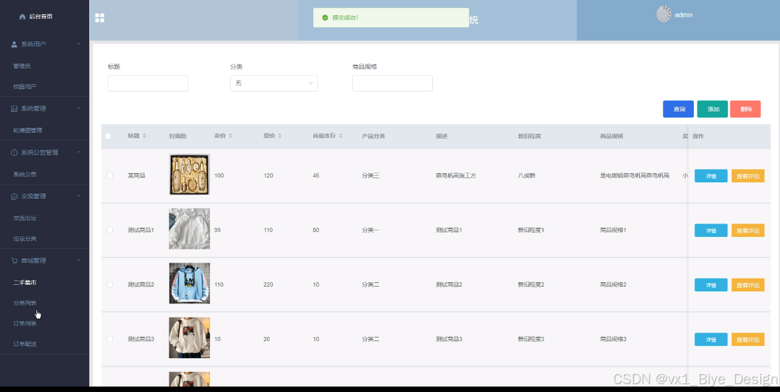Click the 新旧程度2 cell

coord(531,285)
